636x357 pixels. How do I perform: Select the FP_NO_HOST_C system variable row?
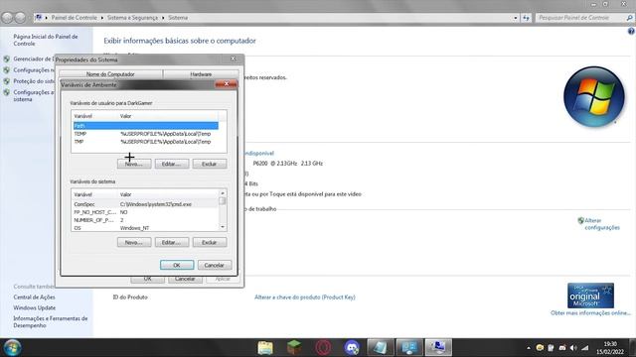click(145, 212)
